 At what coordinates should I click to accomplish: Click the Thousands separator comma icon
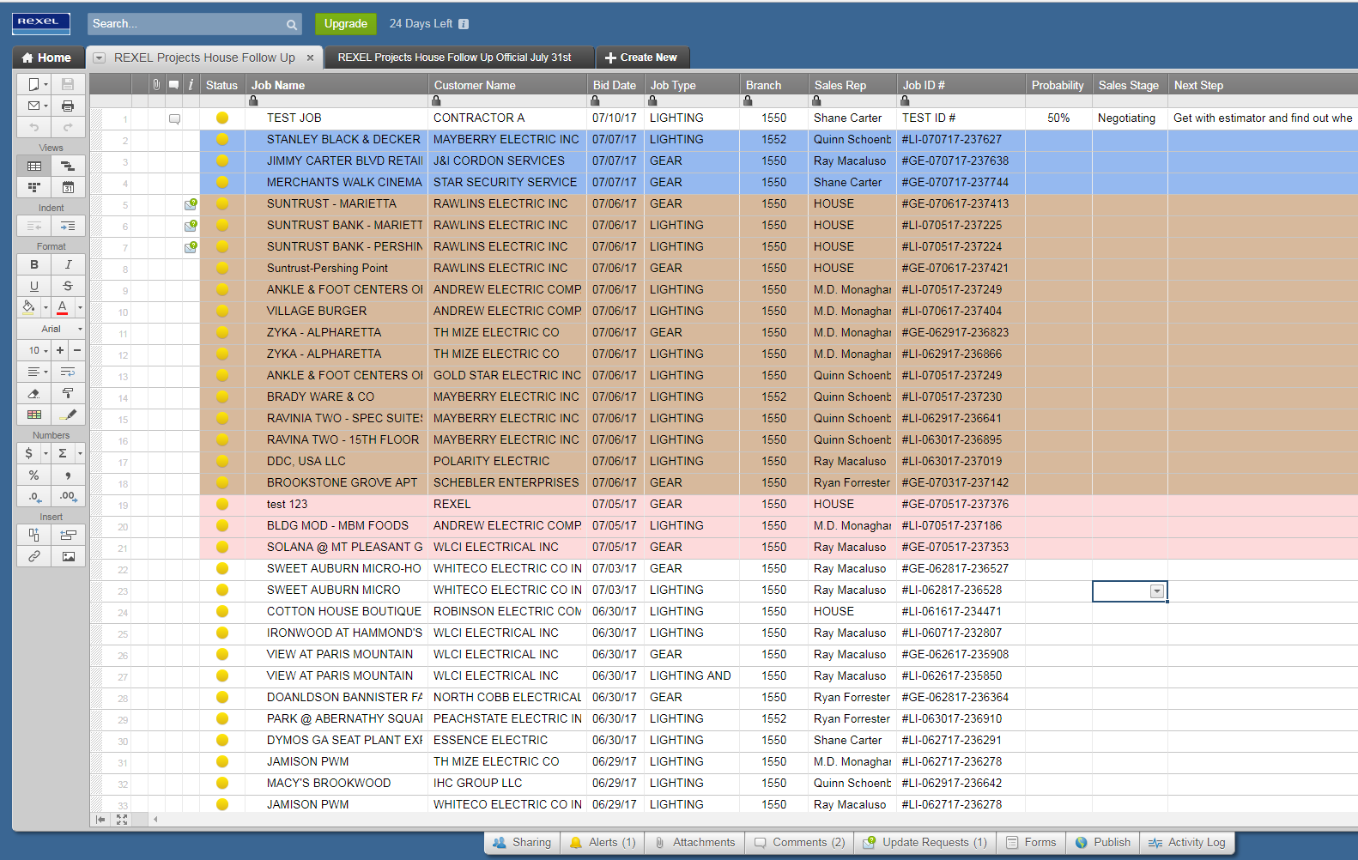[x=68, y=475]
